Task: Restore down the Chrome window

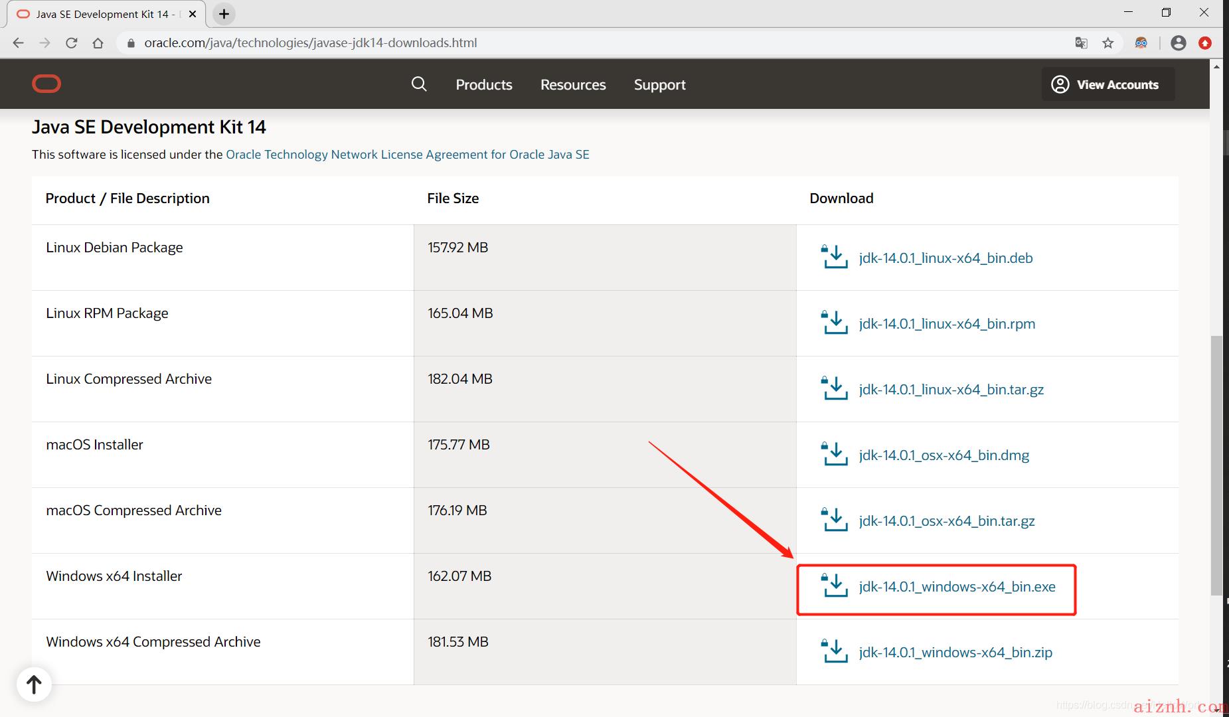Action: (1166, 13)
